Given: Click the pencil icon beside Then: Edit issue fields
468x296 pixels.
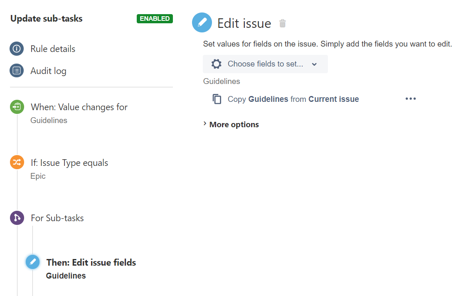Looking at the screenshot, I should click(x=32, y=262).
